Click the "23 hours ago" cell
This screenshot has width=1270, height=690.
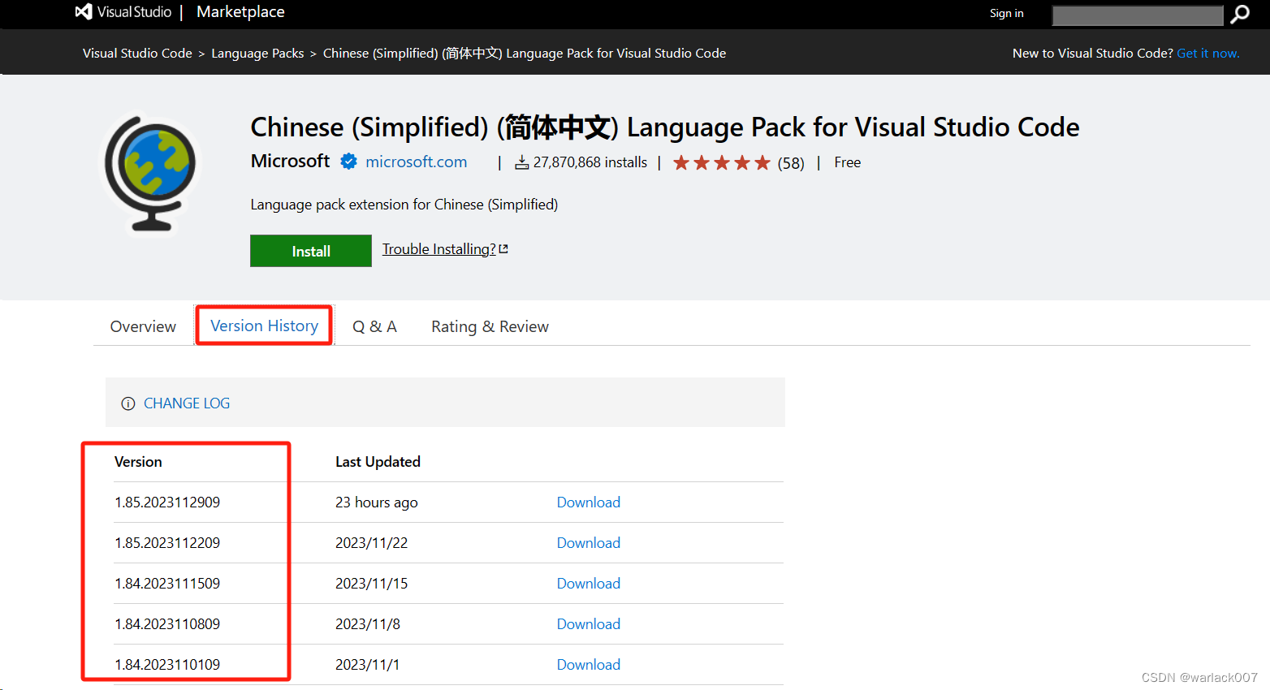coord(377,502)
